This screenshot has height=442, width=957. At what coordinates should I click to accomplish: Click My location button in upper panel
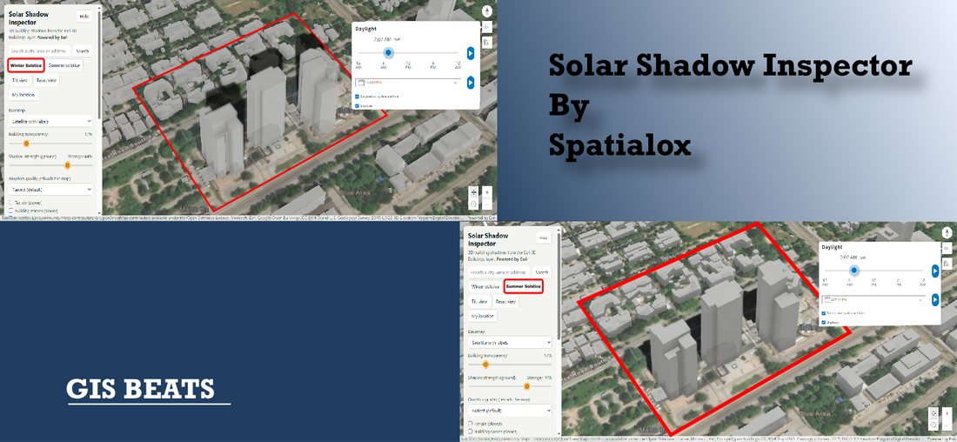pos(23,95)
